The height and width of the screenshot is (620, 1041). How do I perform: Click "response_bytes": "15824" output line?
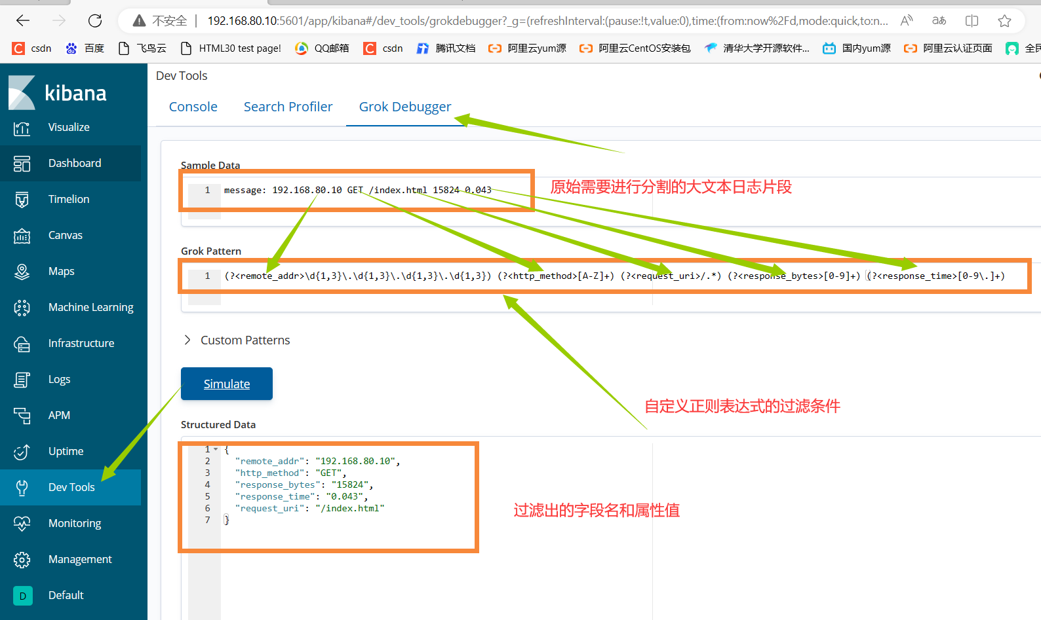pyautogui.click(x=304, y=485)
